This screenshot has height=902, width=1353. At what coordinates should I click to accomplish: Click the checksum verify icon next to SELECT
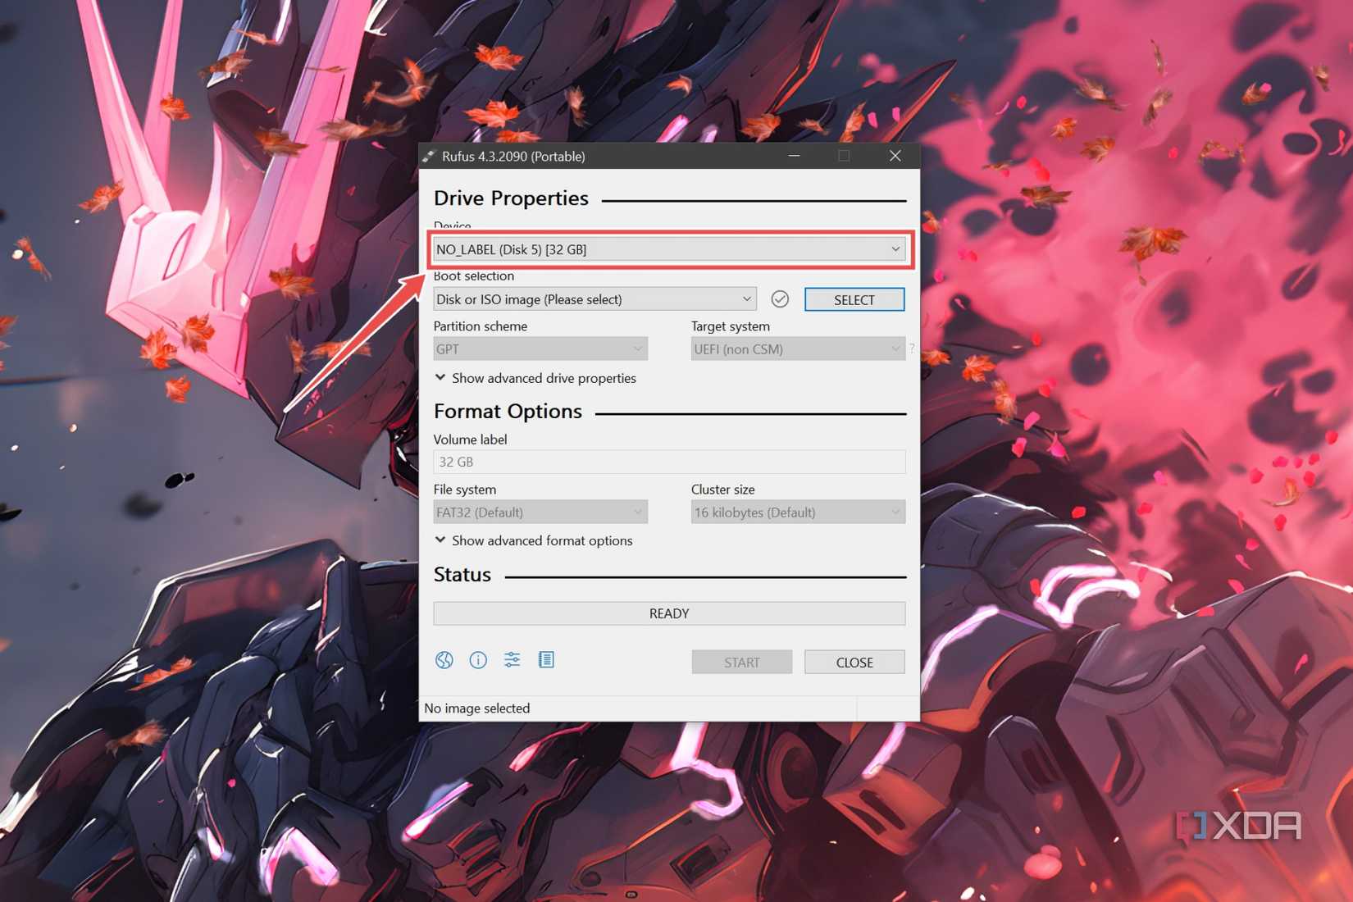780,299
